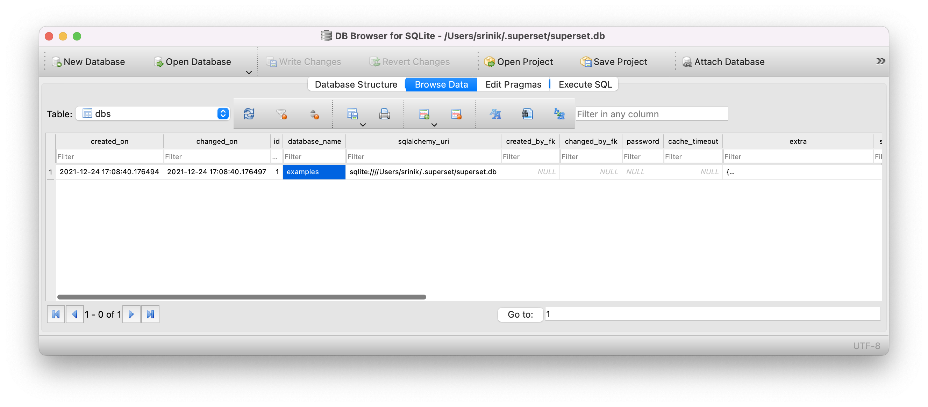Sort by the created_on column header

click(x=109, y=141)
